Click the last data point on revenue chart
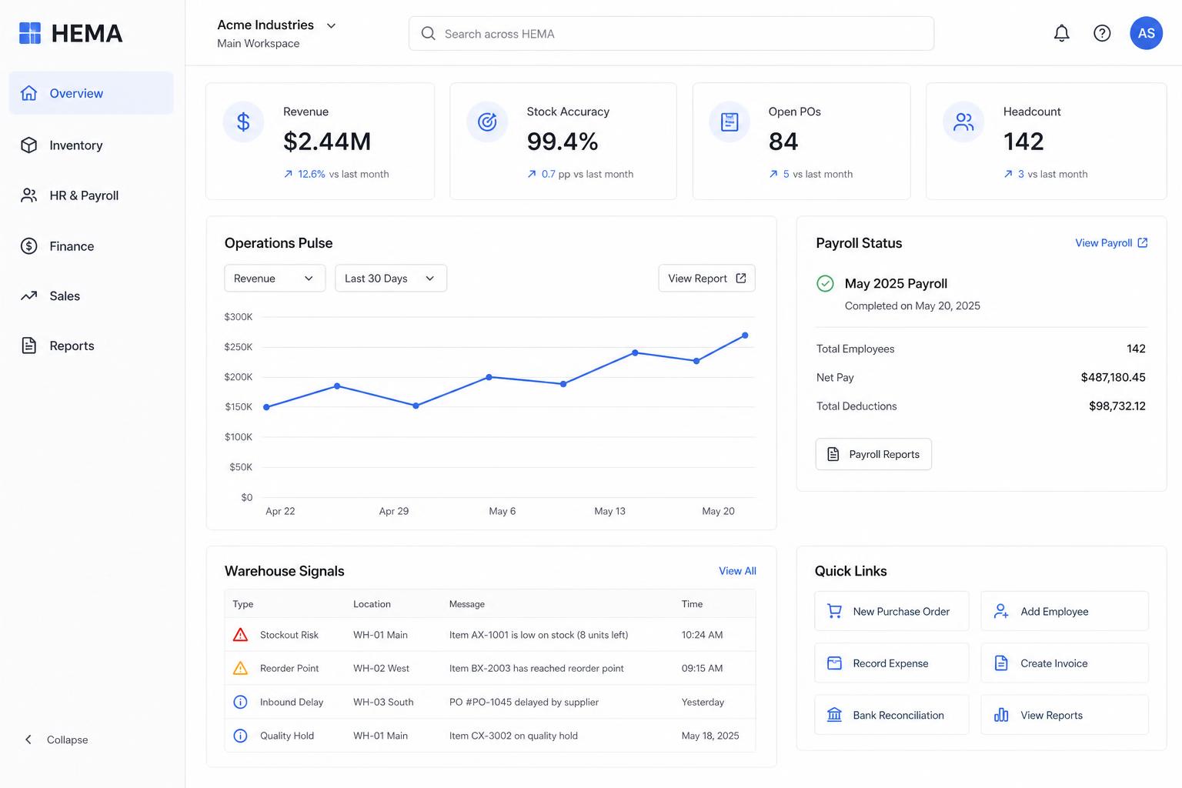Screen dimensions: 1182x788 coord(745,336)
